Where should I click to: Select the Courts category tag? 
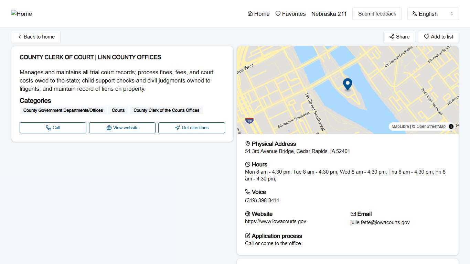[x=118, y=110]
